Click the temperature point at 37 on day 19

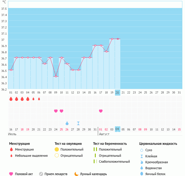pos(112,39)
